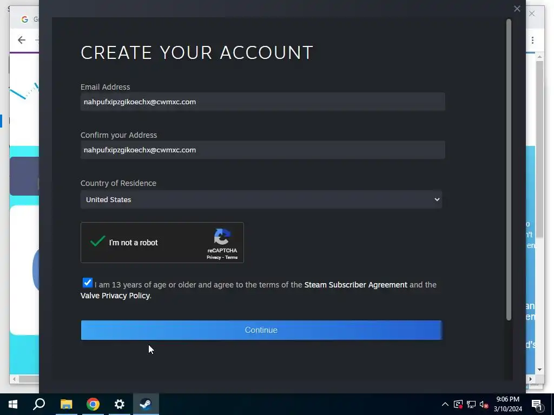This screenshot has width=554, height=415.
Task: Uncheck the age and agreement checkbox
Action: pyautogui.click(x=87, y=283)
